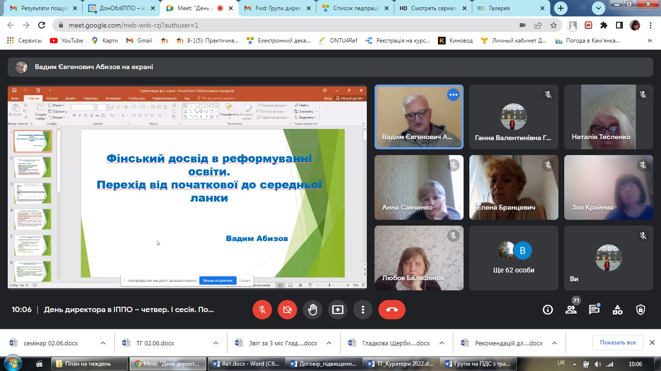
Task: Open Киновод bookmark
Action: coord(455,41)
